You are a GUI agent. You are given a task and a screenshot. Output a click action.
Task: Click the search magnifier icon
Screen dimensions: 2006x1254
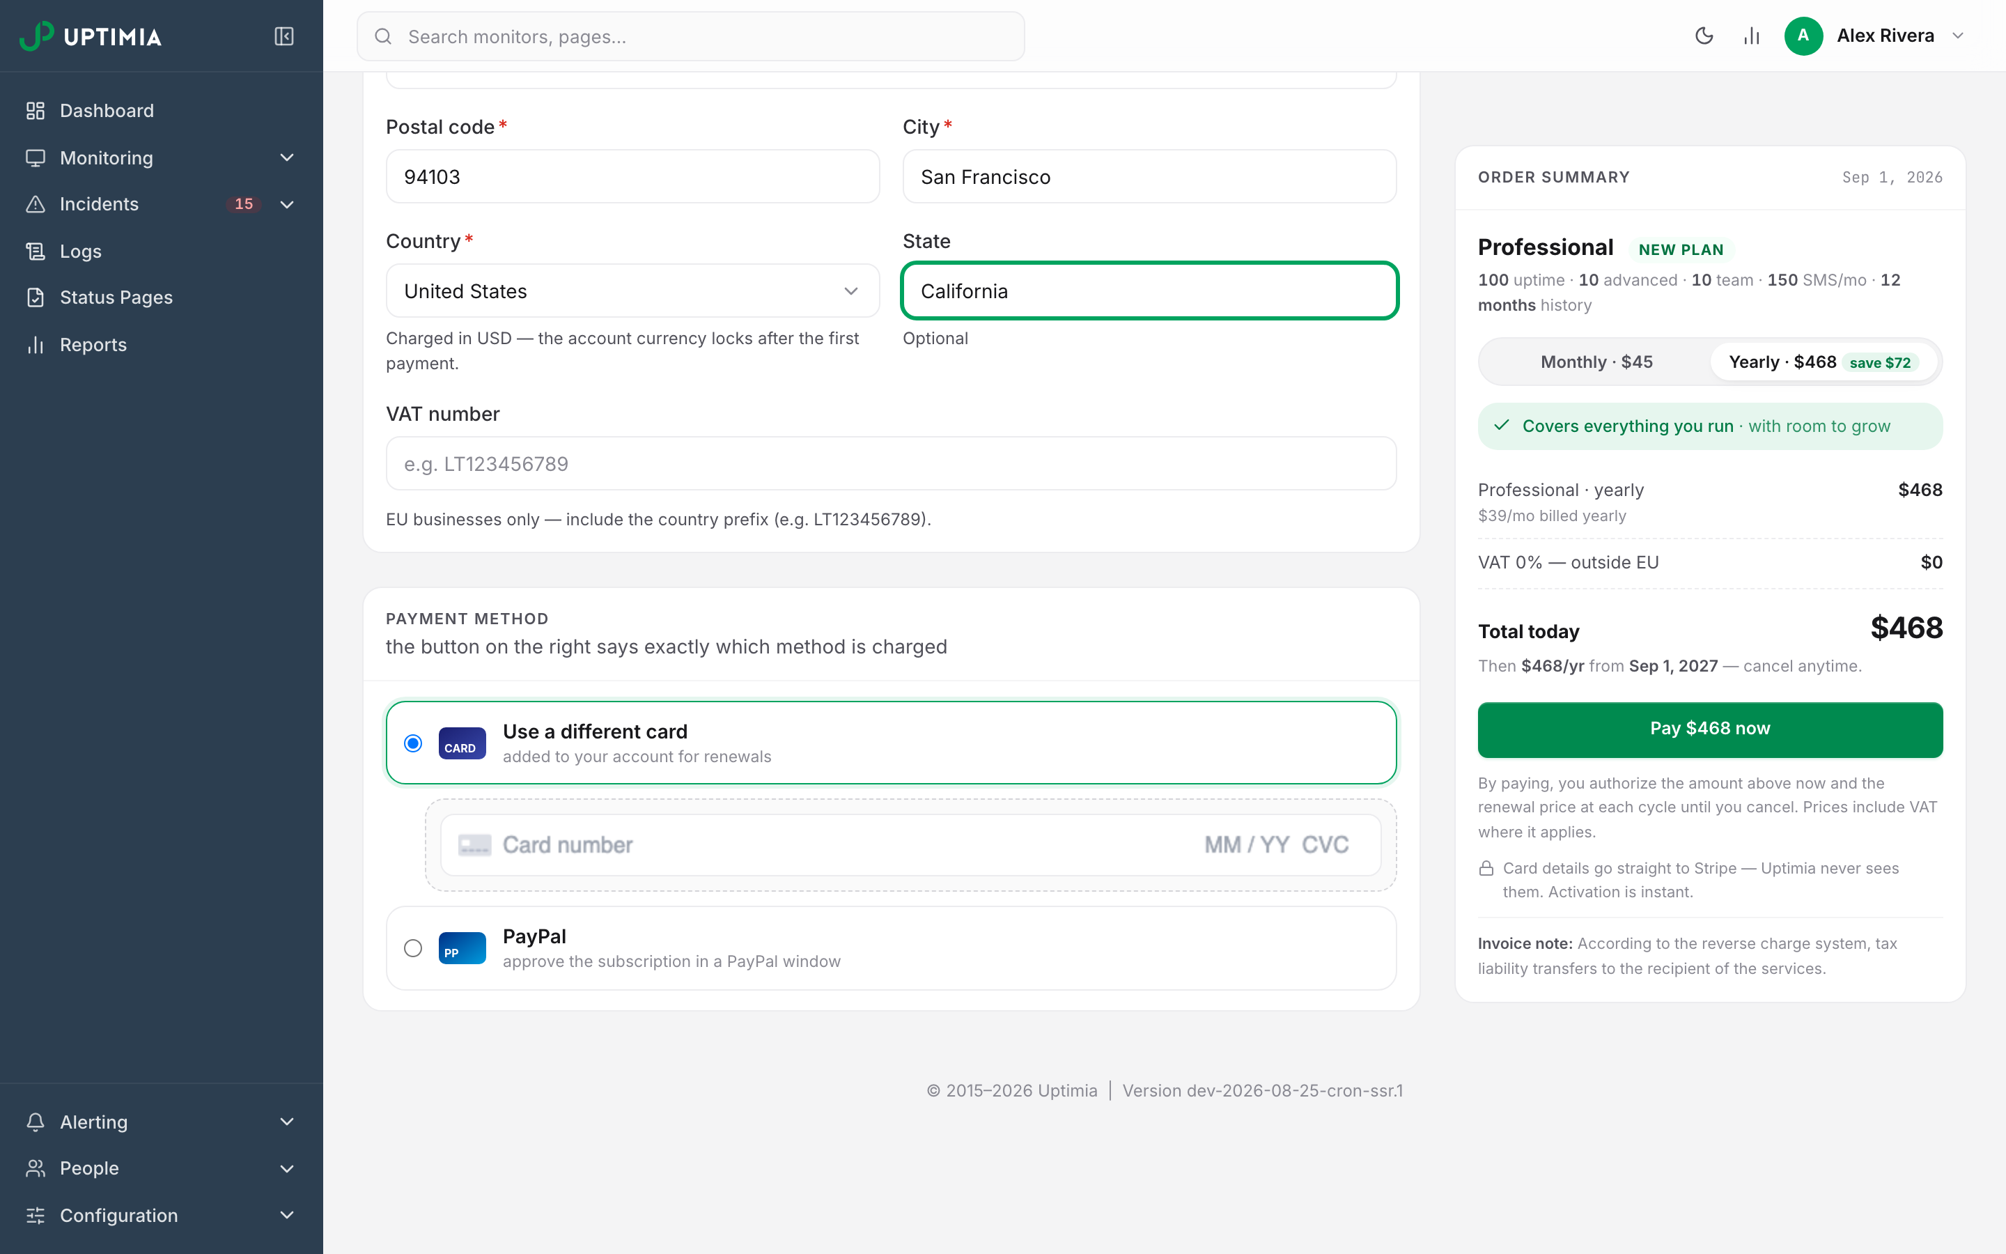383,36
